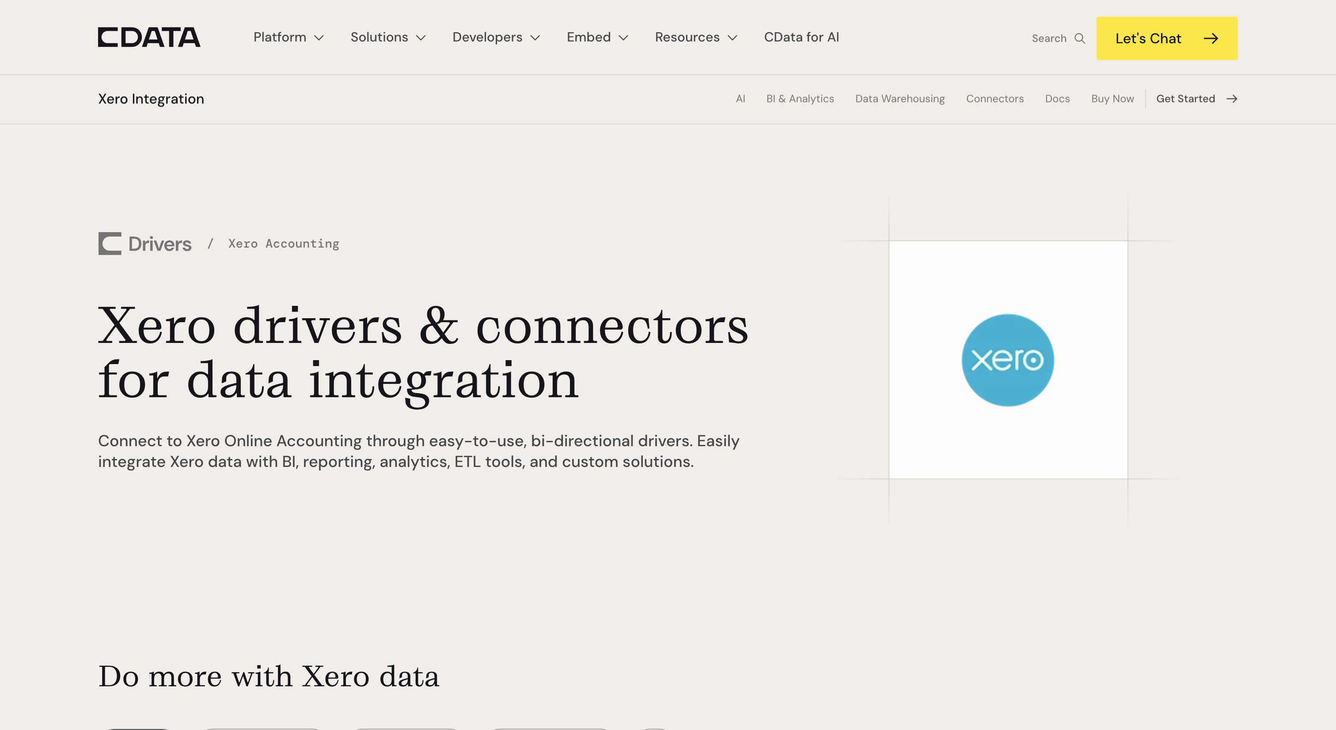Image resolution: width=1336 pixels, height=730 pixels.
Task: Jump to BI & Analytics section
Action: [800, 99]
